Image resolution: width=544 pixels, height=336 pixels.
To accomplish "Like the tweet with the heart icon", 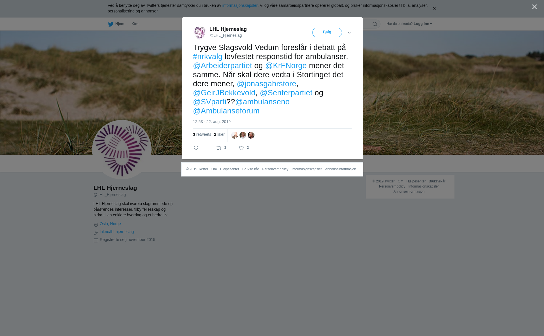I will click(x=241, y=148).
